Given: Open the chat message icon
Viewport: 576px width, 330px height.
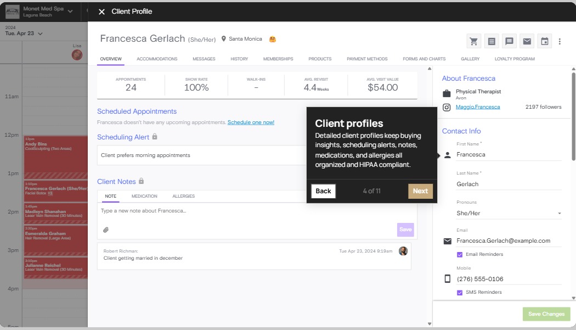Looking at the screenshot, I should (509, 41).
